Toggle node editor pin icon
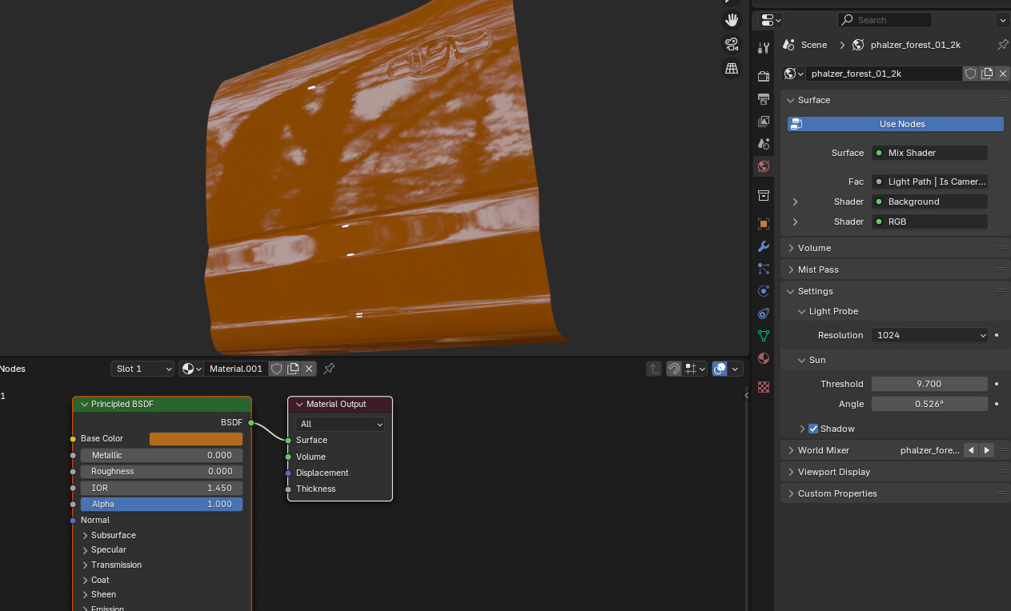The image size is (1011, 611). pos(329,369)
